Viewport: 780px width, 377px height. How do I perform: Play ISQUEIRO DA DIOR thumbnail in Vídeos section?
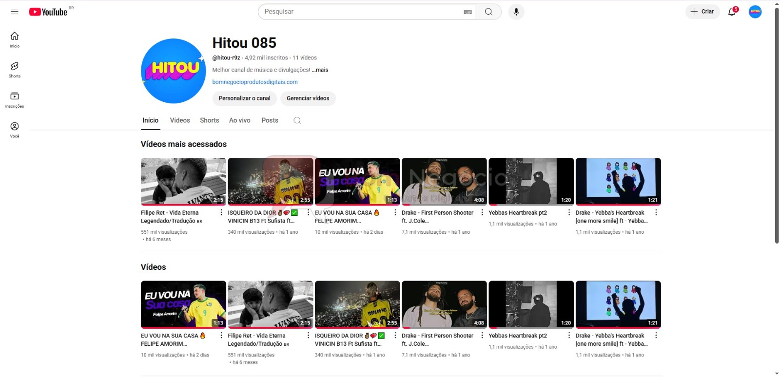coord(357,304)
